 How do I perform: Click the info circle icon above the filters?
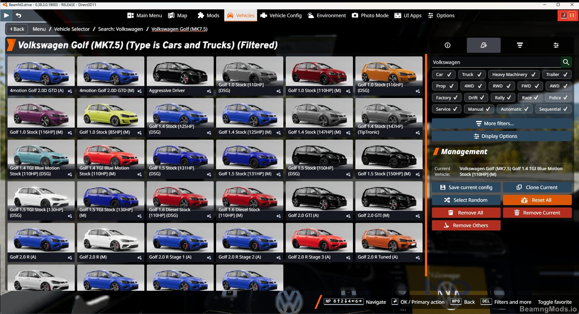[x=447, y=45]
